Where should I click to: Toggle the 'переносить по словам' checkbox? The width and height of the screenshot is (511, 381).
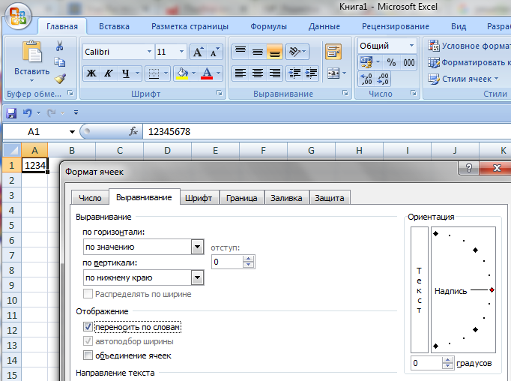pos(88,327)
